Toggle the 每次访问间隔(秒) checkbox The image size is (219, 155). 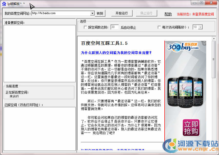coord(159,27)
